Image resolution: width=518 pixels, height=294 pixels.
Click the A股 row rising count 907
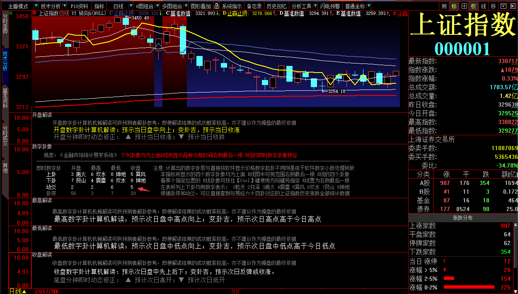[445, 183]
